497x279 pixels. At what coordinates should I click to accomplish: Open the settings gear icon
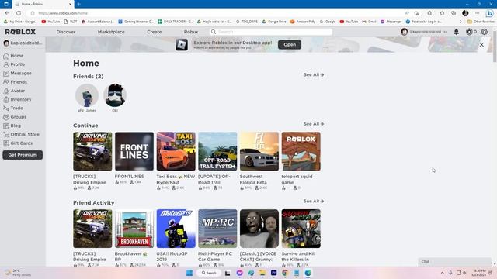(x=485, y=32)
